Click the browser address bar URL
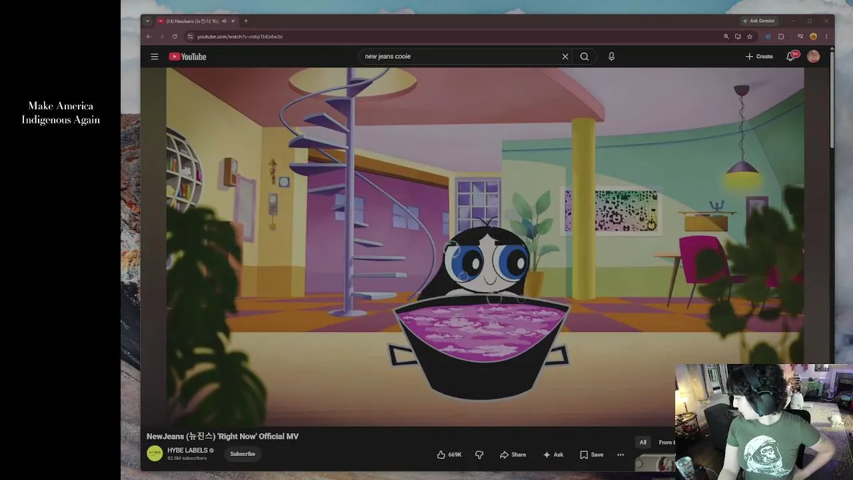 (240, 37)
